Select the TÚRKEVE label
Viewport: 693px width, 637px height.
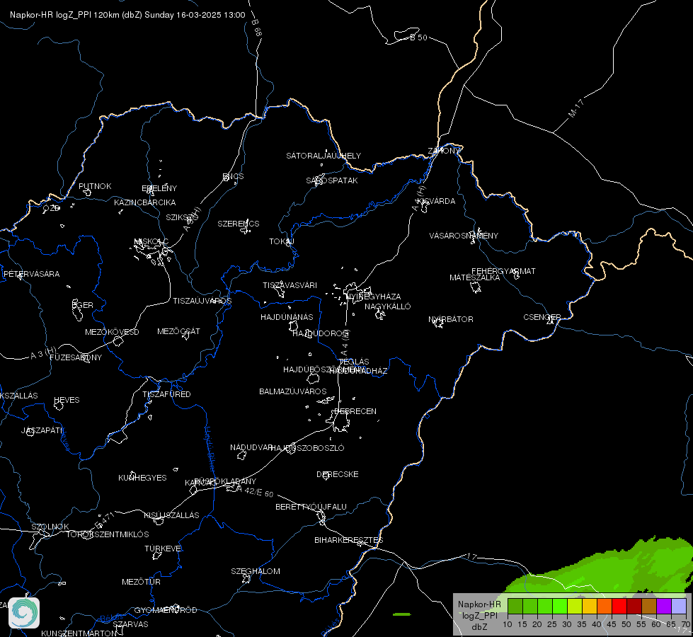pos(164,548)
